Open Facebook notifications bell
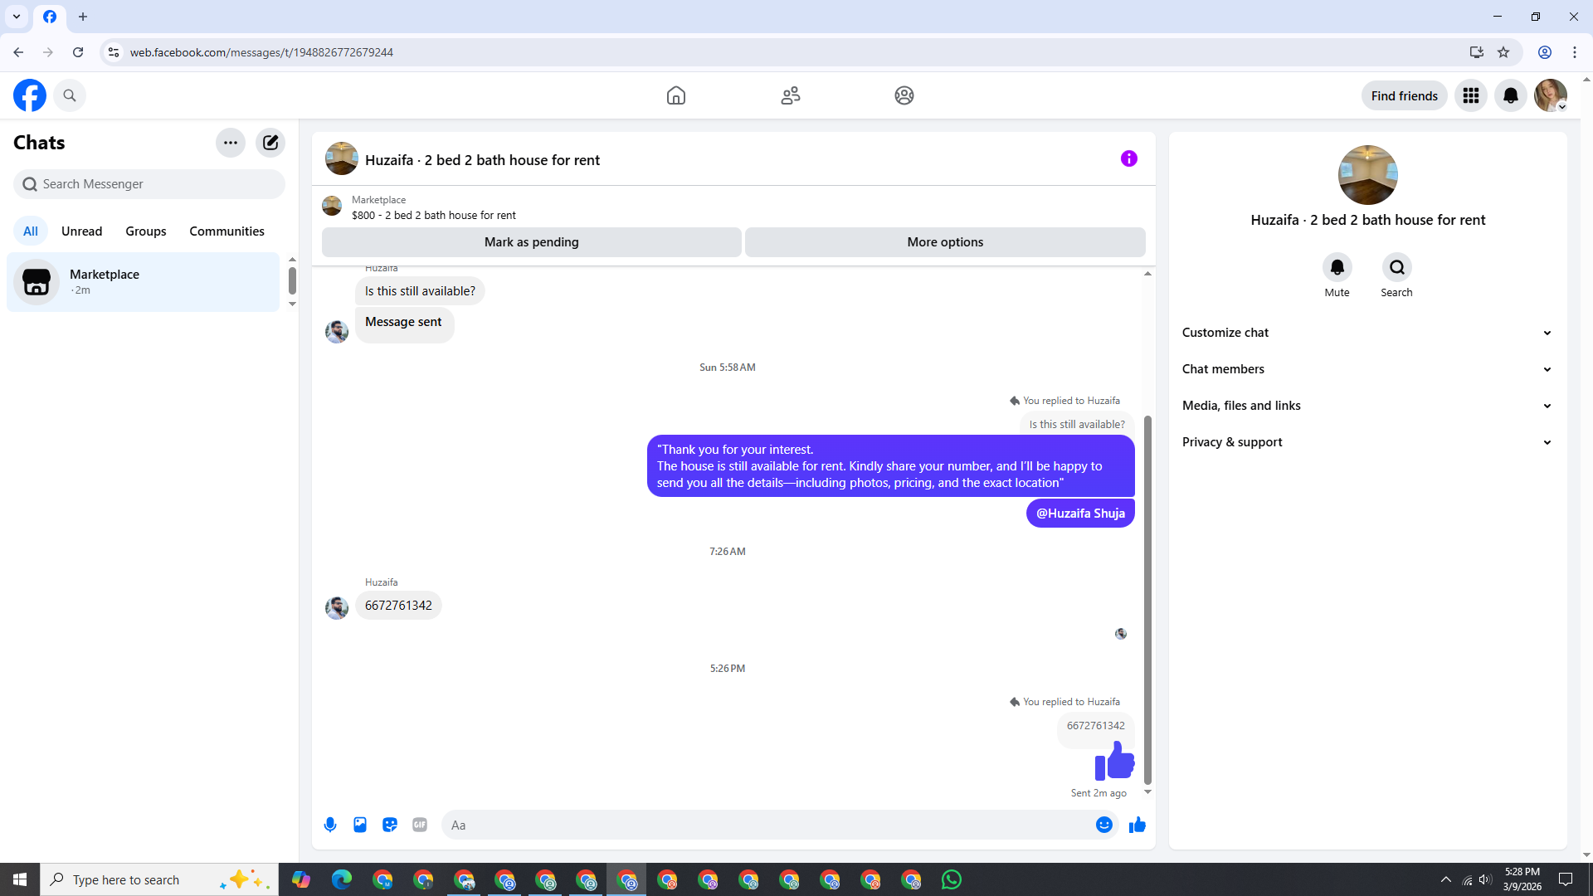The image size is (1593, 896). point(1510,95)
